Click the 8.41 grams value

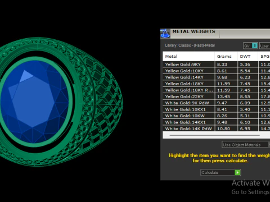[222, 109]
